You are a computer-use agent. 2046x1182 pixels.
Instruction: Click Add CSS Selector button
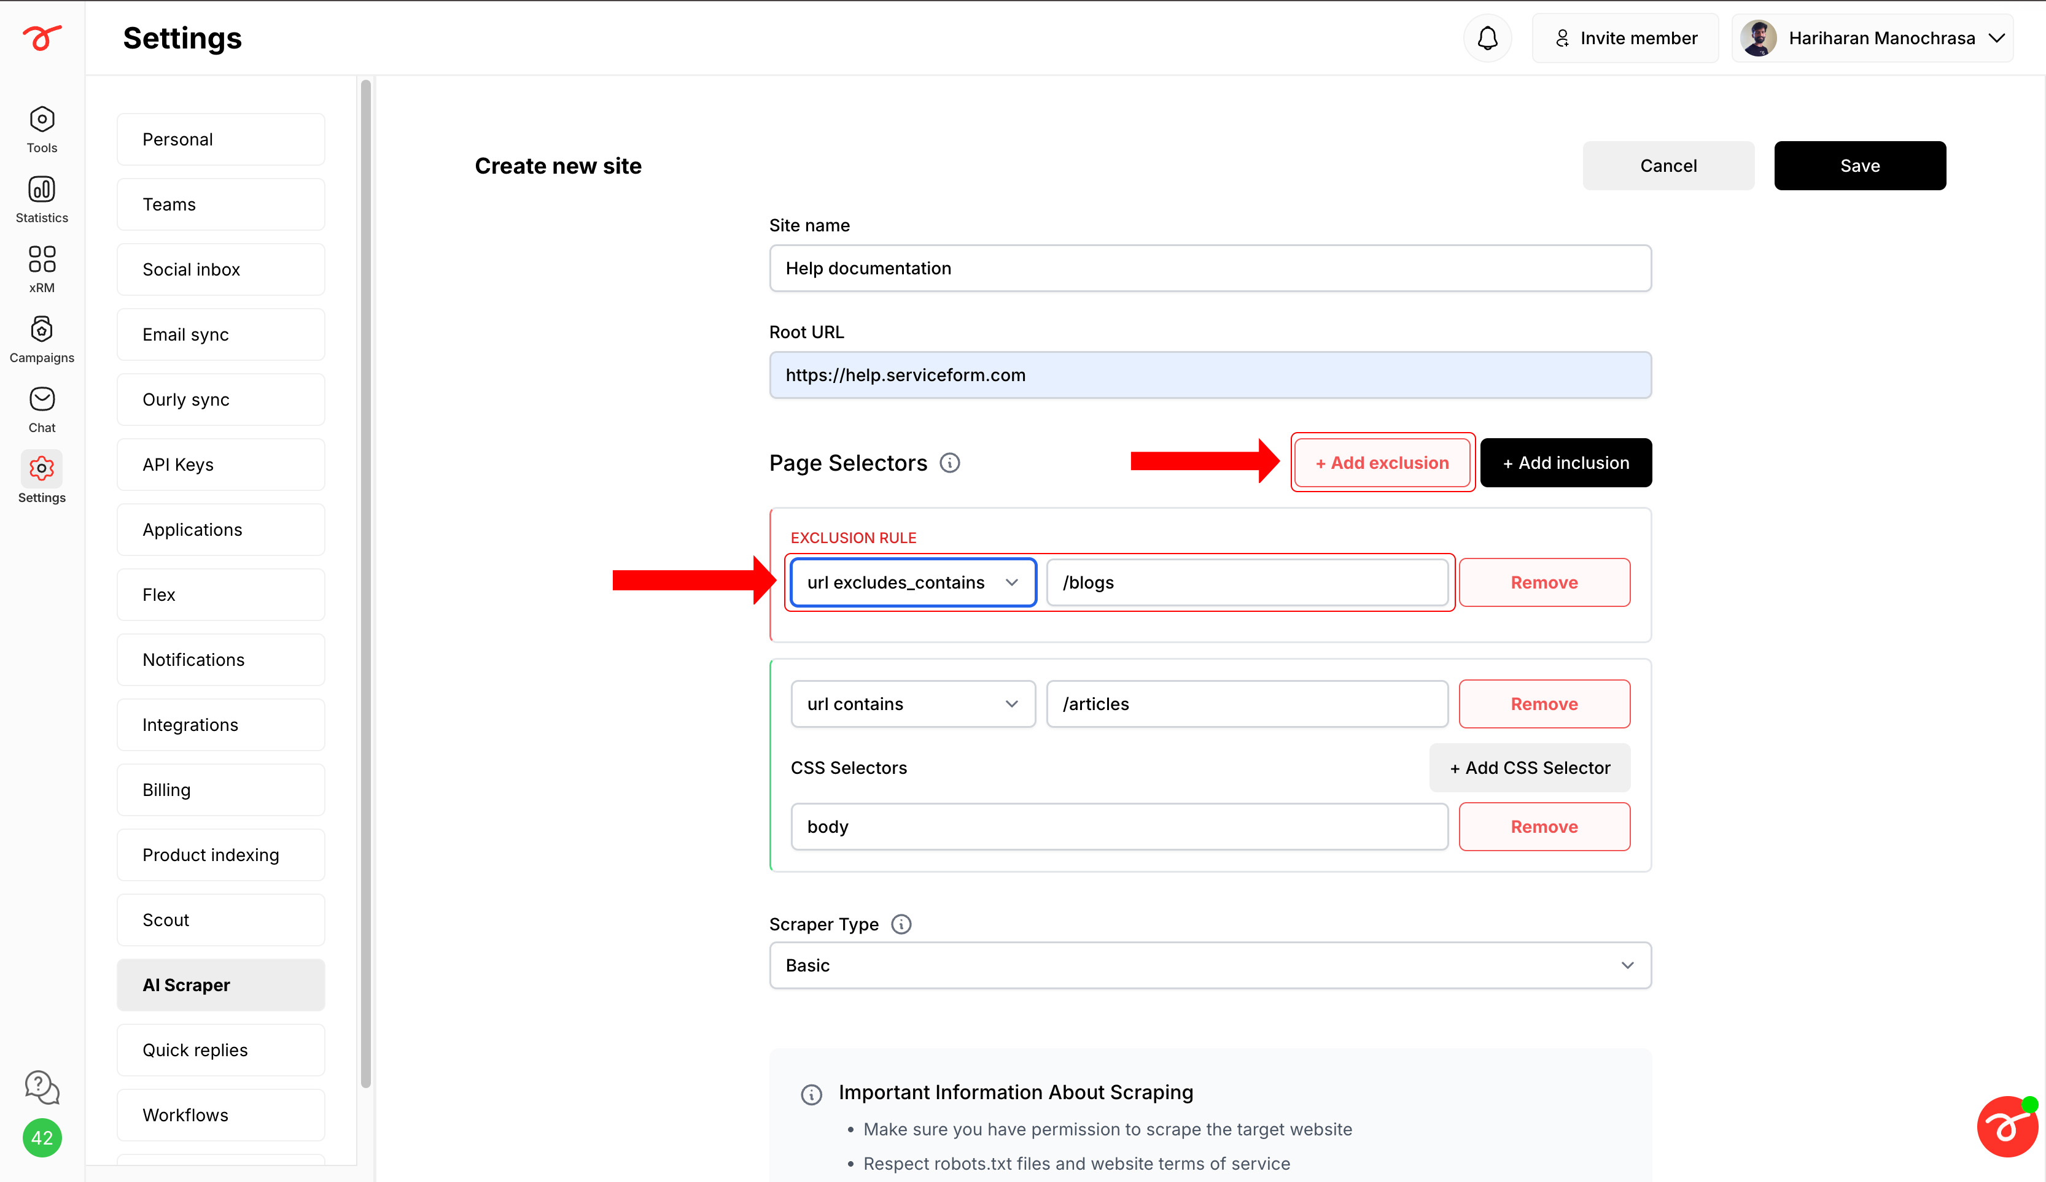point(1530,768)
